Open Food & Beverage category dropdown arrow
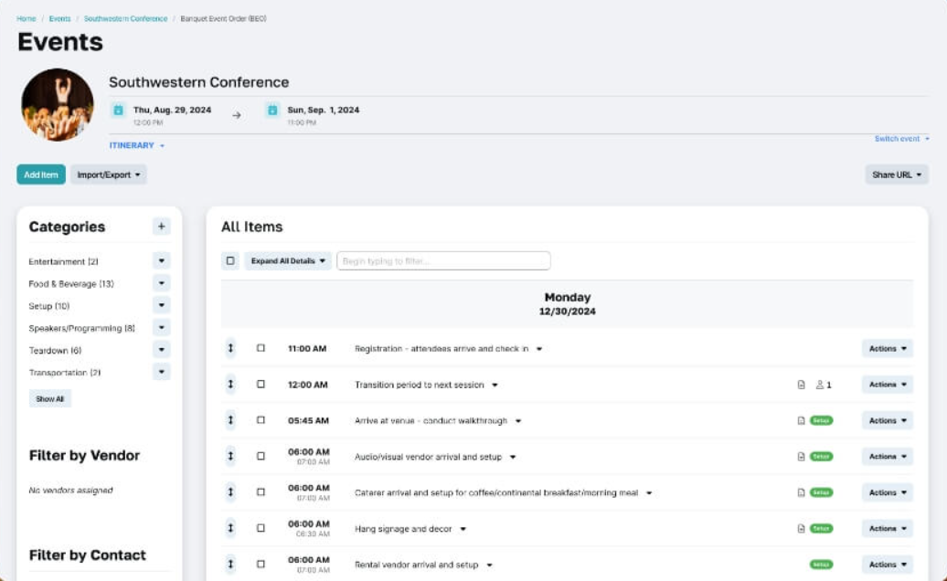 point(161,283)
